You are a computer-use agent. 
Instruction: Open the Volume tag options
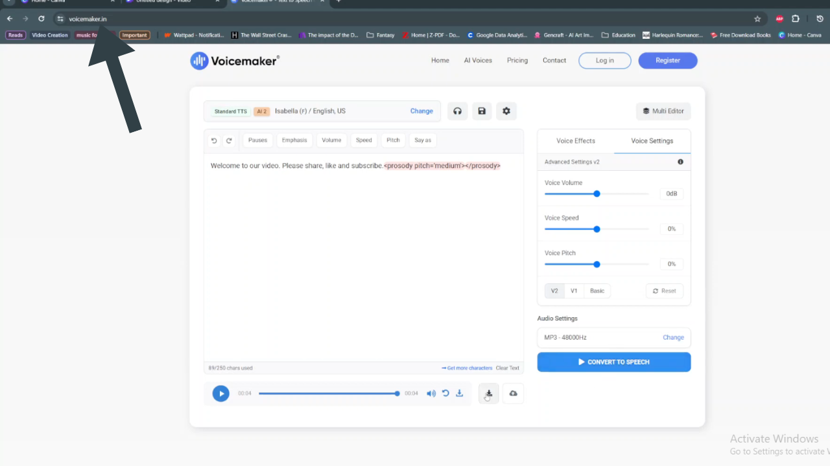[331, 140]
